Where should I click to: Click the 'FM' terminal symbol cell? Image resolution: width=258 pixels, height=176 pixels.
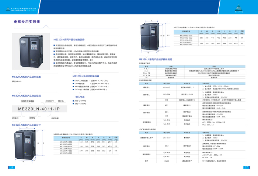click(x=167, y=116)
